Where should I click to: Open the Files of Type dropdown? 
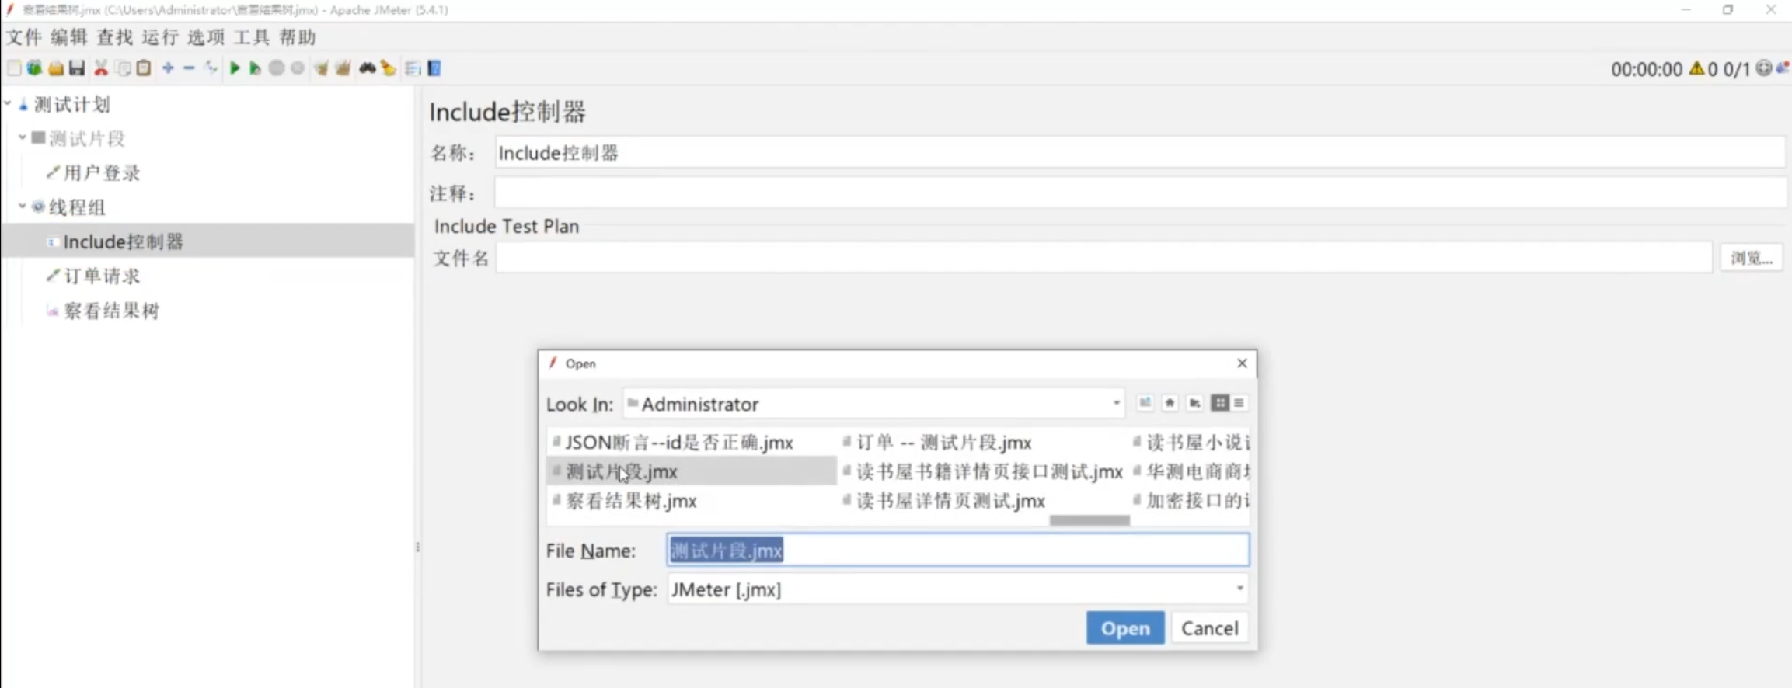[x=1239, y=589]
